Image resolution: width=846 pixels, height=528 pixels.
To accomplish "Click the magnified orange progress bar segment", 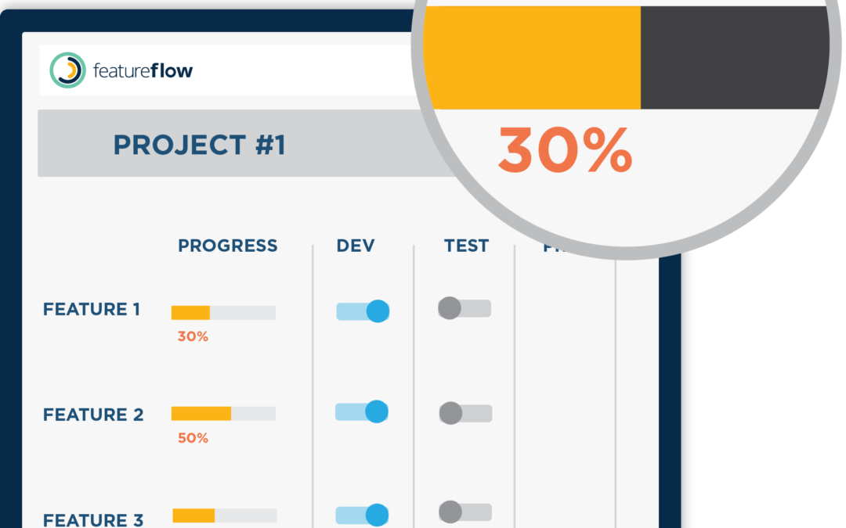I will pos(533,57).
